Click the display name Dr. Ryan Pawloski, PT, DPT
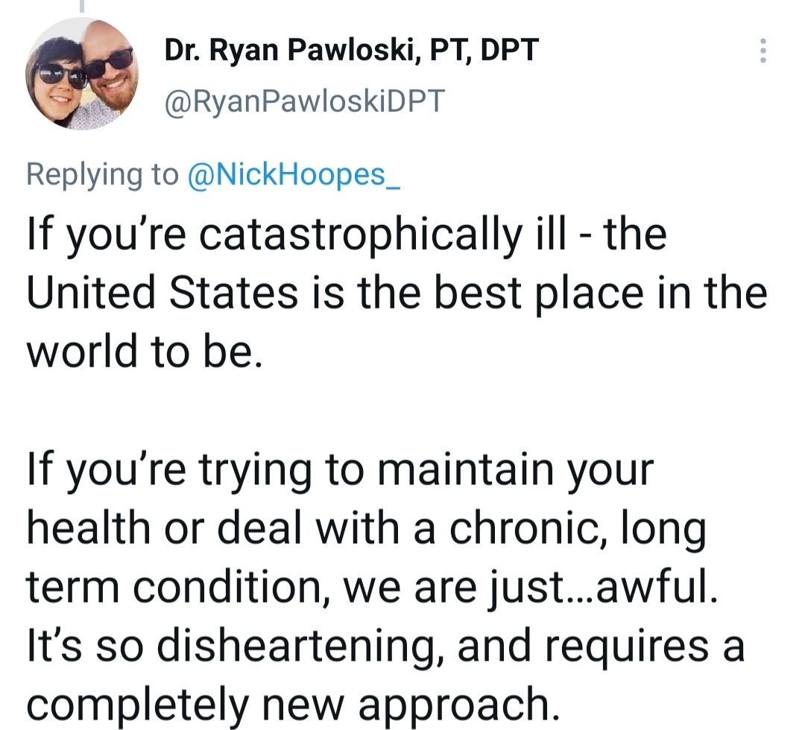Image resolution: width=805 pixels, height=730 pixels. point(351,50)
